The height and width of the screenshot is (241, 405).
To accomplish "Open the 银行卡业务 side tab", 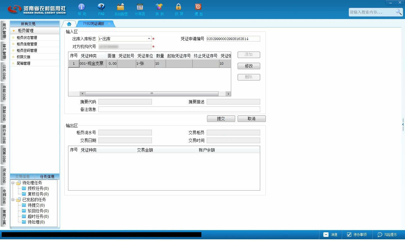I will pos(4,135).
